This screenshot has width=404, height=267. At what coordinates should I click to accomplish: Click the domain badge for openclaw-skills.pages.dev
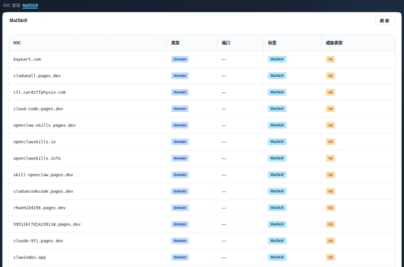[180, 125]
